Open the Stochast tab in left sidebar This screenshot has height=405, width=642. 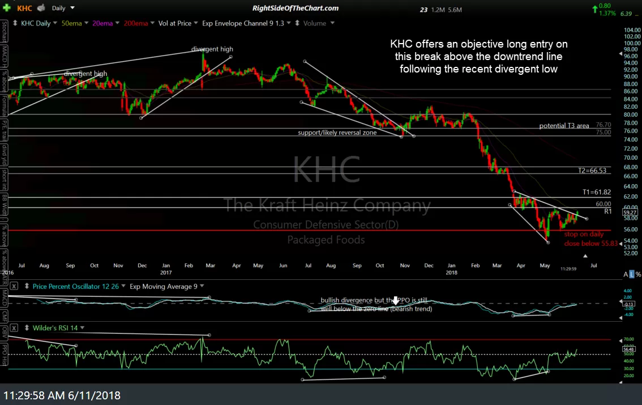click(4, 32)
